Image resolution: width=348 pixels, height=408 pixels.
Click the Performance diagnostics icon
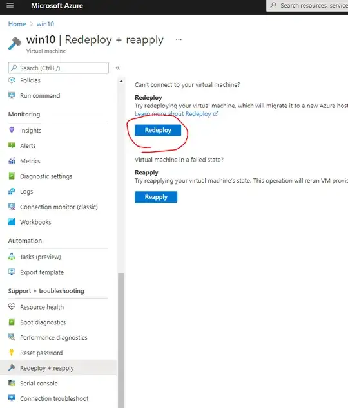[12, 337]
